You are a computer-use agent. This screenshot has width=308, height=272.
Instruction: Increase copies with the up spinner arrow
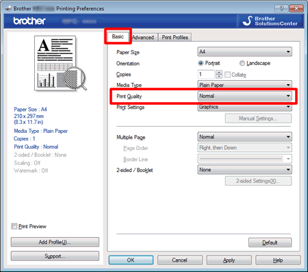219,72
